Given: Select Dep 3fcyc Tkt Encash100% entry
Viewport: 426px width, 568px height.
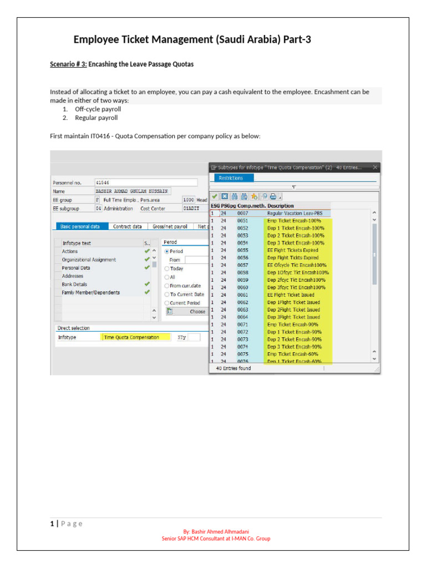Looking at the screenshot, I should point(270,288).
